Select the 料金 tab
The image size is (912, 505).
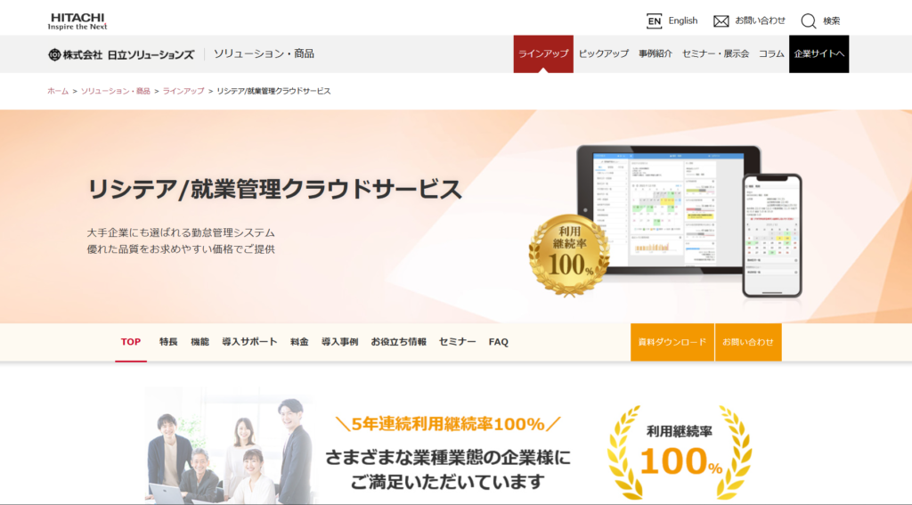coord(299,342)
